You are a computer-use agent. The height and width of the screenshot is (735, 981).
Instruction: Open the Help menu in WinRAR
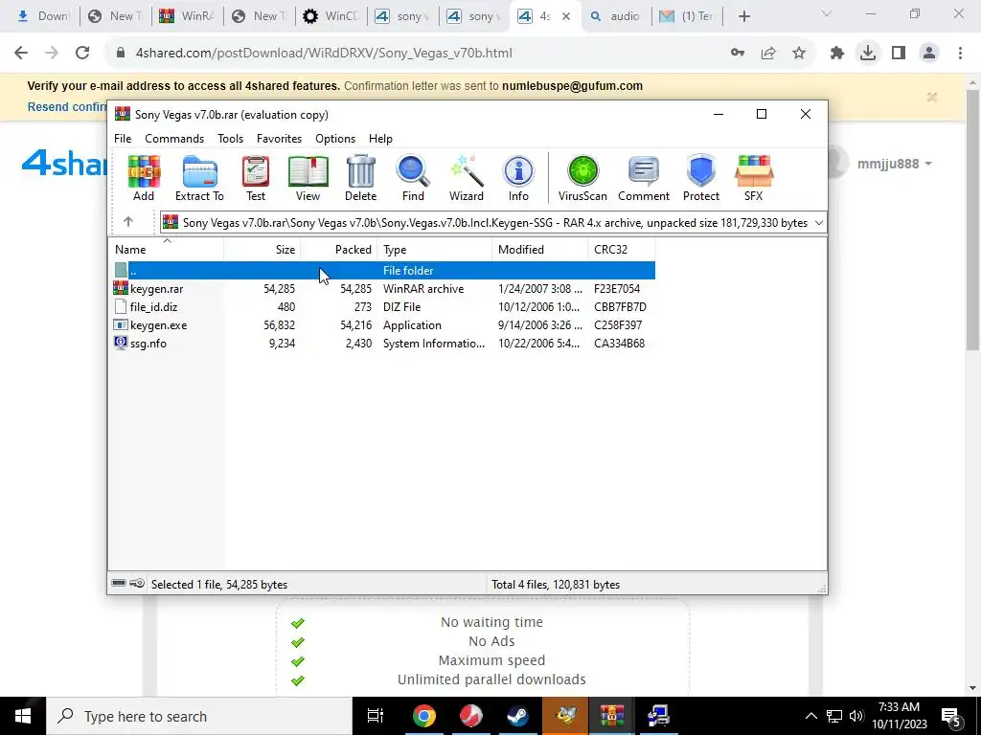[380, 139]
